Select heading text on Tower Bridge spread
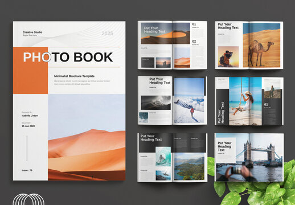The image size is (295, 205). pyautogui.click(x=224, y=146)
